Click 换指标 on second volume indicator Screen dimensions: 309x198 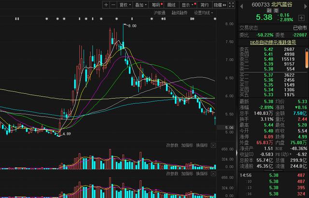coord(202,174)
